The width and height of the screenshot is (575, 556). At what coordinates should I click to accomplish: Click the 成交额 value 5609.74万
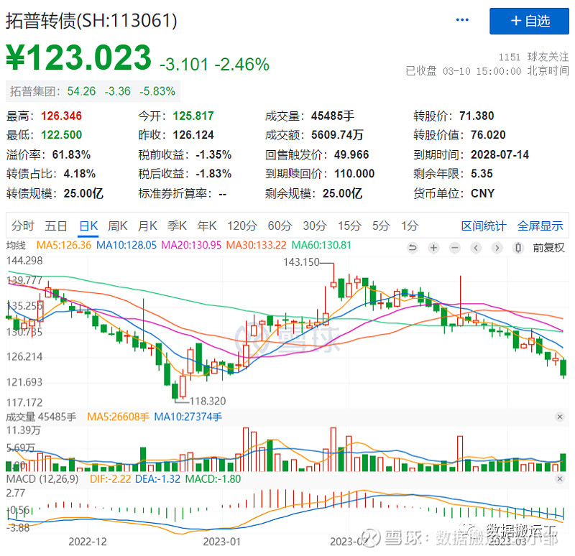coord(337,135)
